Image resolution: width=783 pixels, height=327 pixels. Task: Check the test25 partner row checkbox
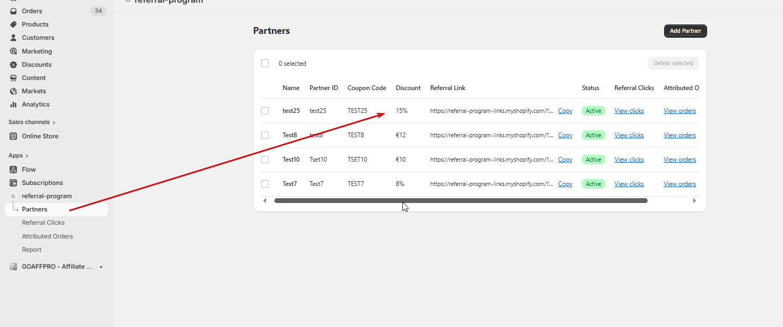(x=265, y=111)
